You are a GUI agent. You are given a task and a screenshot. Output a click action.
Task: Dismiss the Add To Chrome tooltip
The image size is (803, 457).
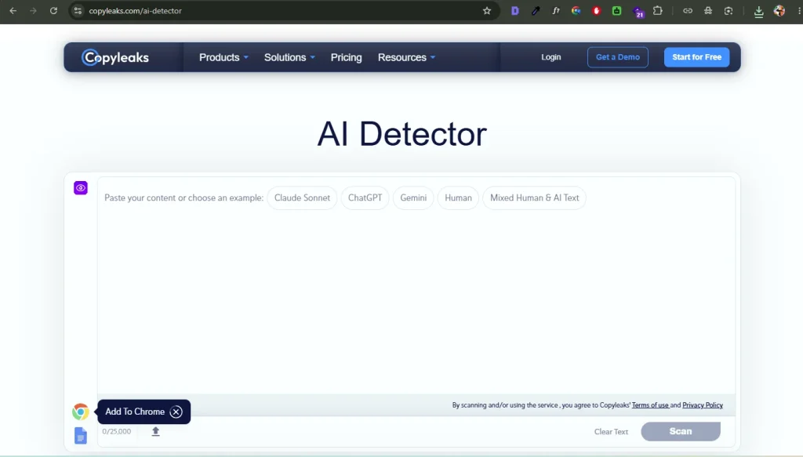click(176, 412)
